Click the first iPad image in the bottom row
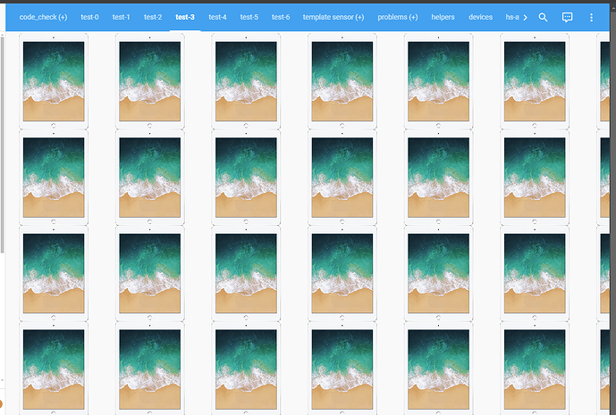This screenshot has width=616, height=415. (54, 369)
